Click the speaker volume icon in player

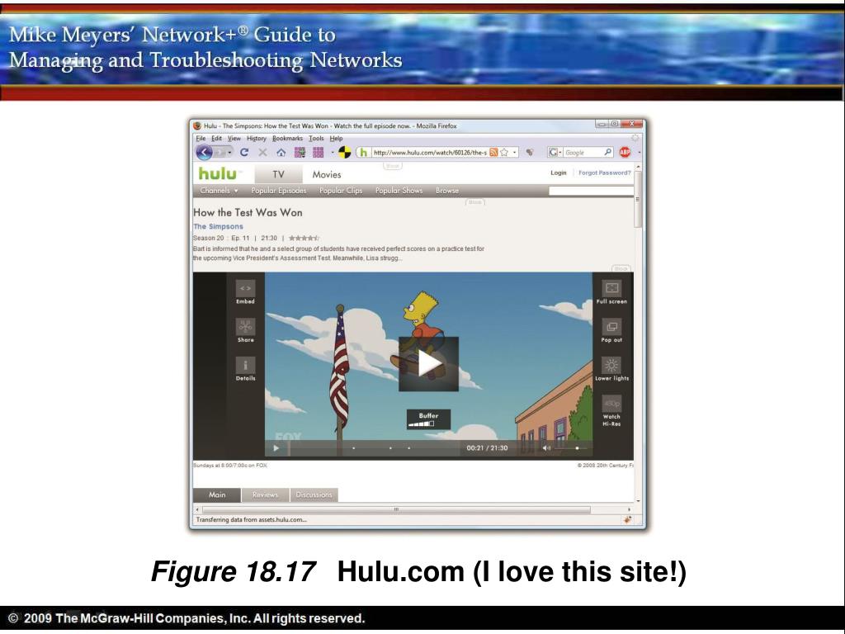(x=546, y=448)
